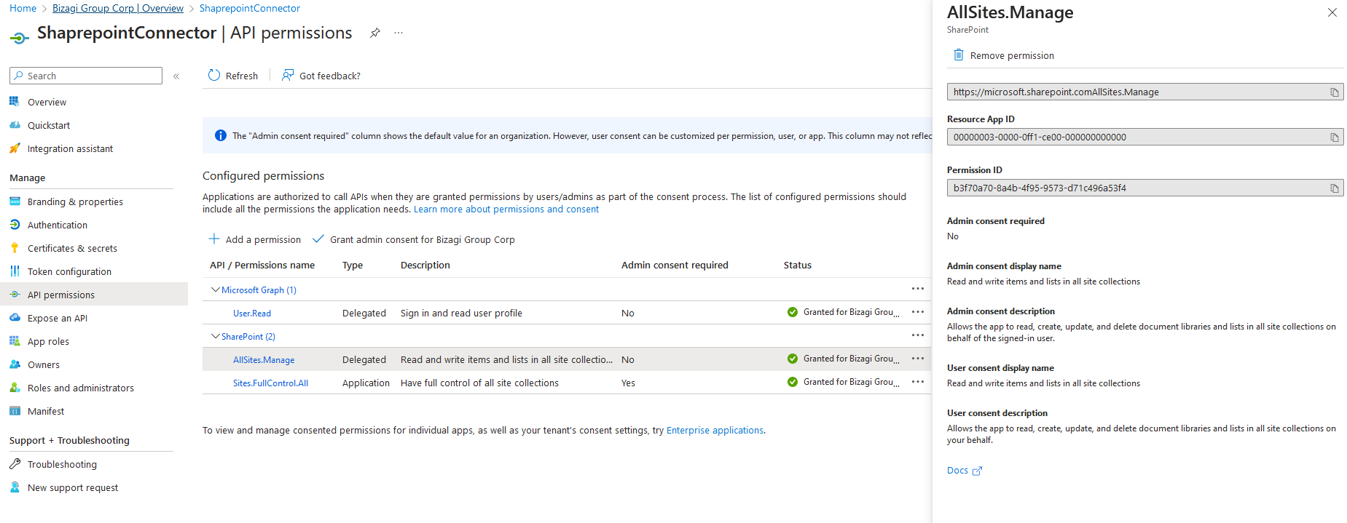Click the Home breadcrumb link
Viewport: 1347px width, 523px height.
23,8
